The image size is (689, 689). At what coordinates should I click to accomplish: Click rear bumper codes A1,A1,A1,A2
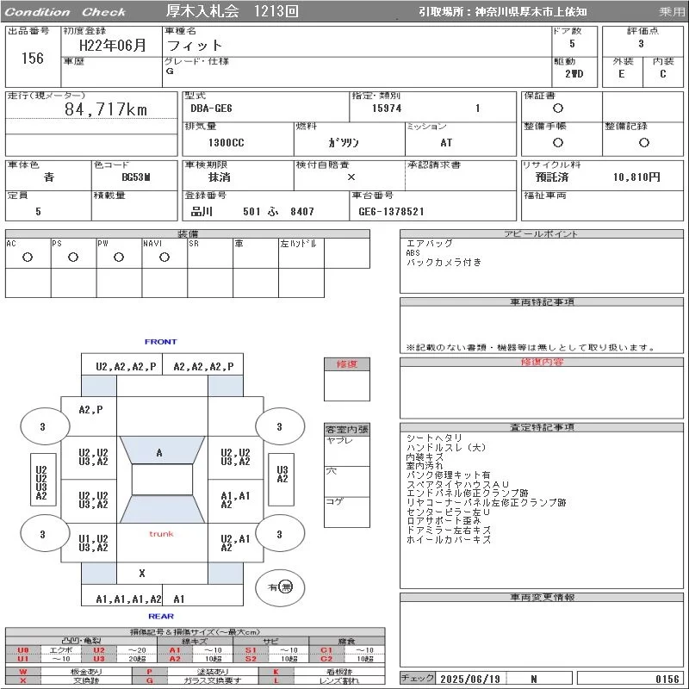coord(128,599)
